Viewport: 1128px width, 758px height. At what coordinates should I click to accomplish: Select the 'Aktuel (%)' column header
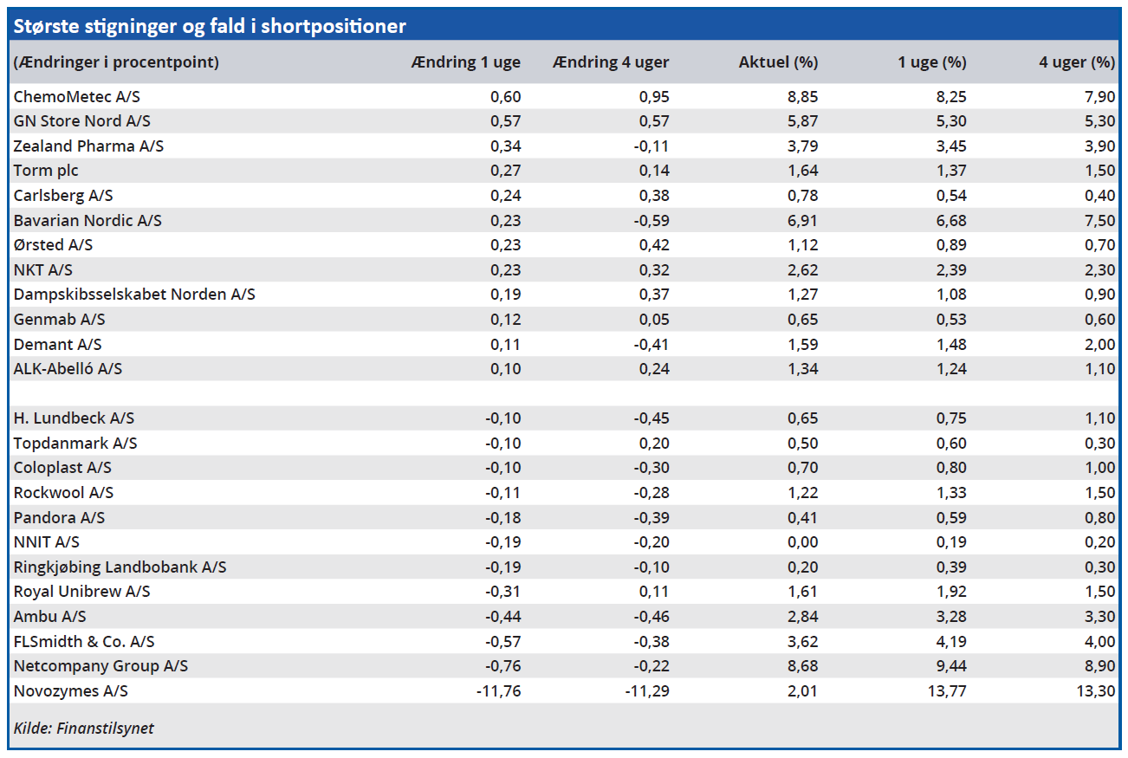778,62
